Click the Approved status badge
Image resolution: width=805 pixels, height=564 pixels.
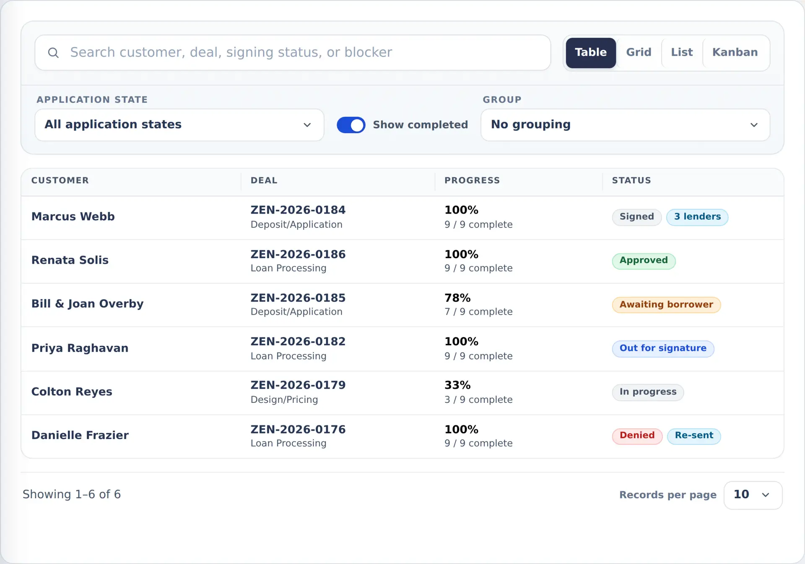644,261
